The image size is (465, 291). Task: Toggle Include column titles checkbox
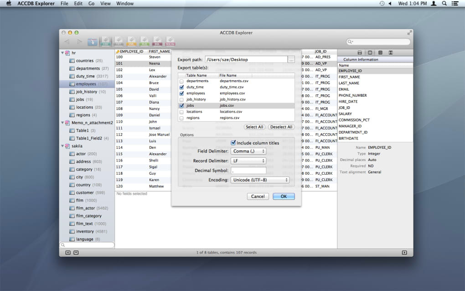pos(233,143)
